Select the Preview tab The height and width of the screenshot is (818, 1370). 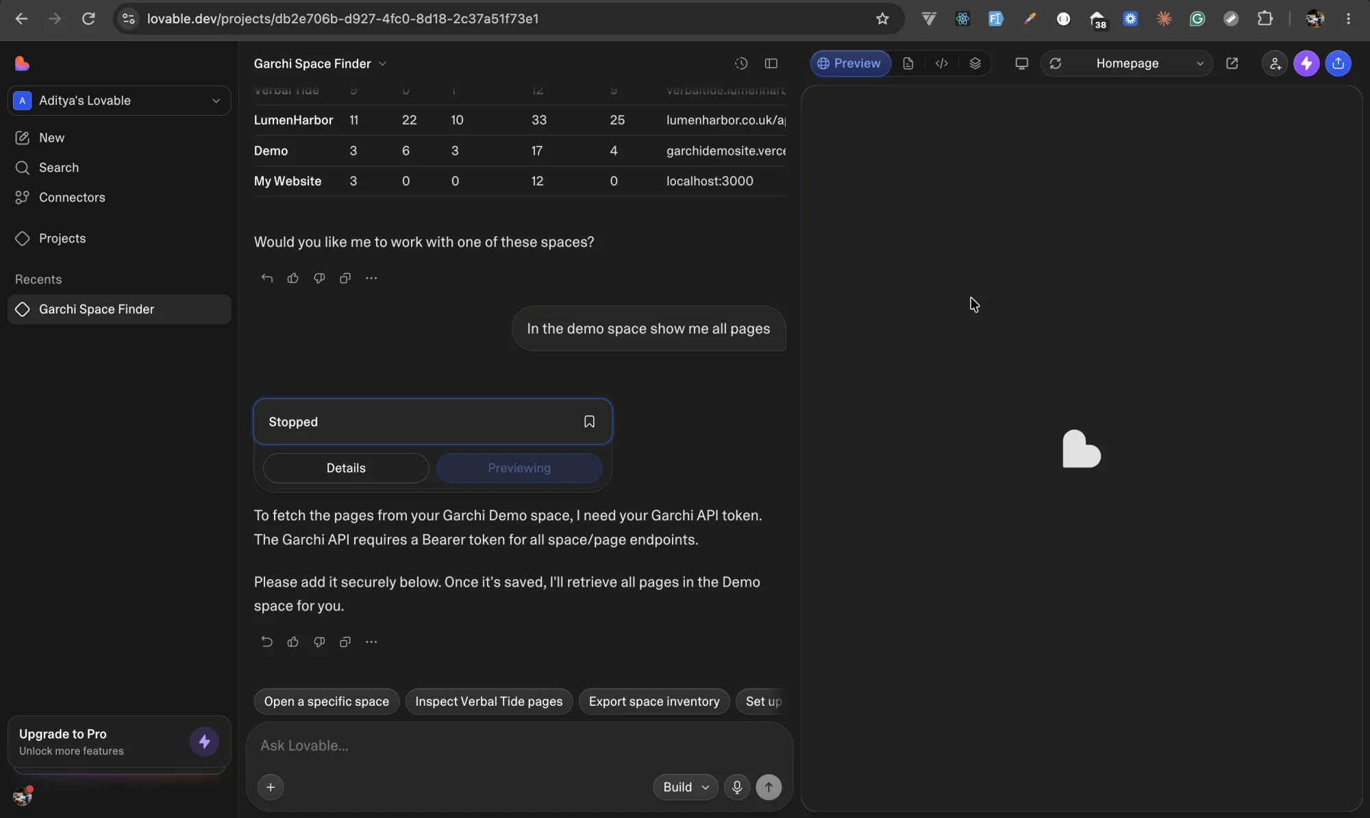pos(850,64)
